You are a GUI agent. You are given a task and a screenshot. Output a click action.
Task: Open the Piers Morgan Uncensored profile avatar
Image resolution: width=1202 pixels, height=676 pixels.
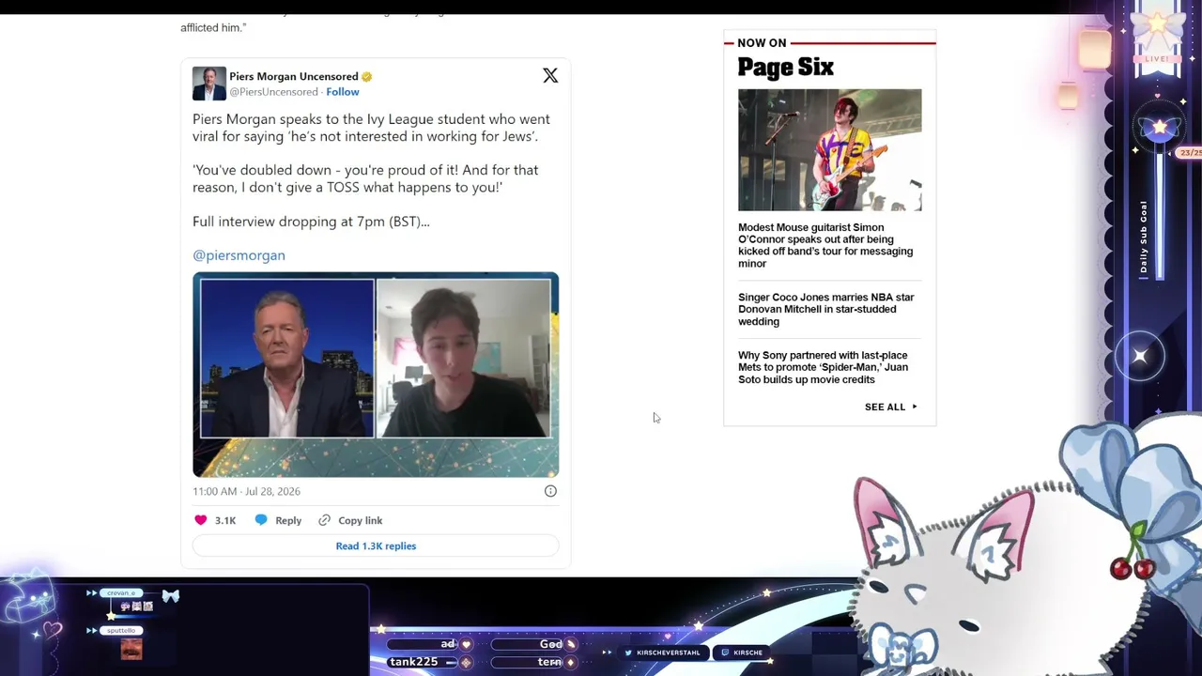(208, 84)
